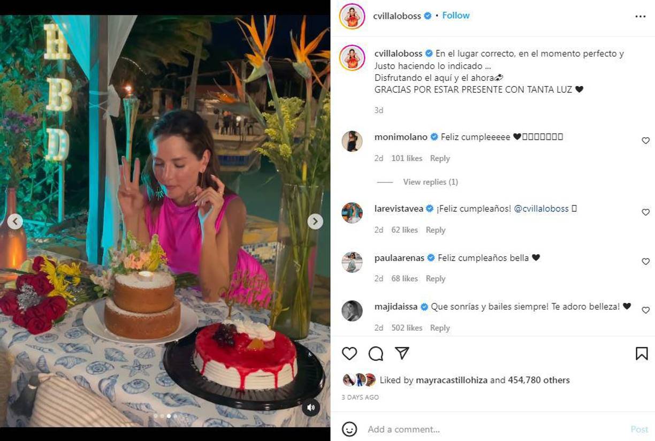The width and height of the screenshot is (655, 441).
Task: Submit your comment with the Post button
Action: (639, 429)
